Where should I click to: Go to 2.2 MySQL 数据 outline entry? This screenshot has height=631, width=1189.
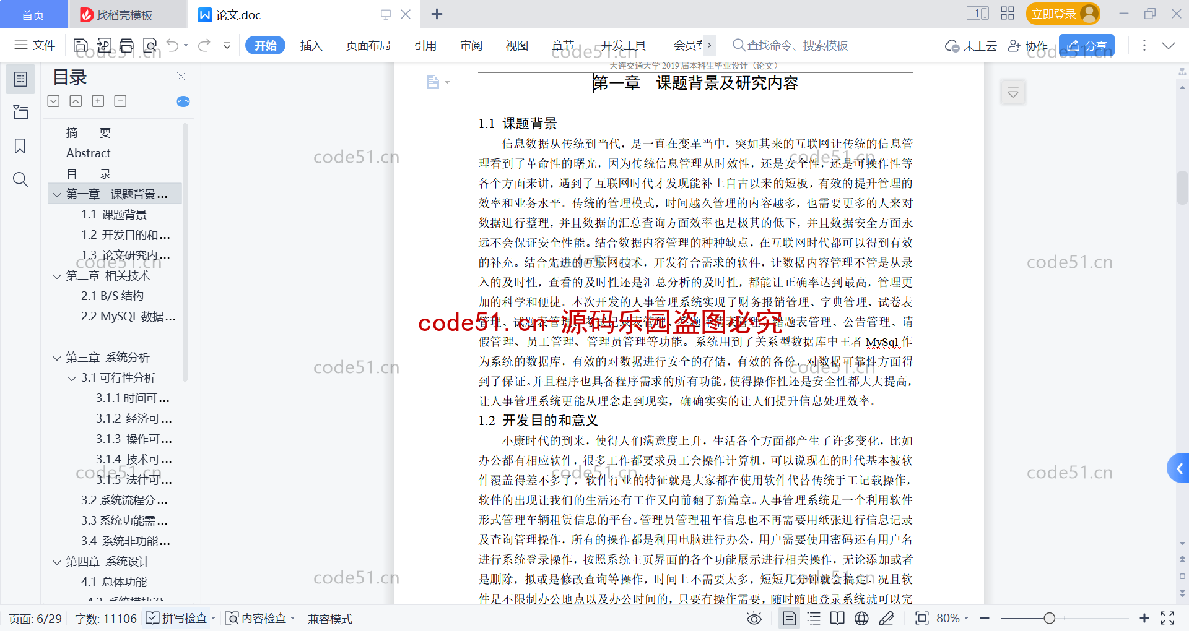[x=128, y=317]
